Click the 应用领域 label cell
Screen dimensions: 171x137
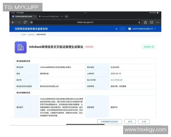click(x=97, y=86)
